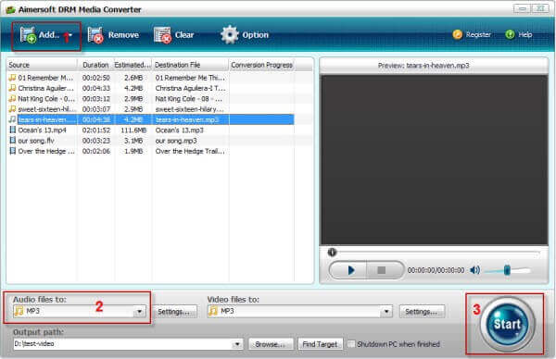
Task: Click estimated size 111.6MB cell
Action: (x=133, y=130)
